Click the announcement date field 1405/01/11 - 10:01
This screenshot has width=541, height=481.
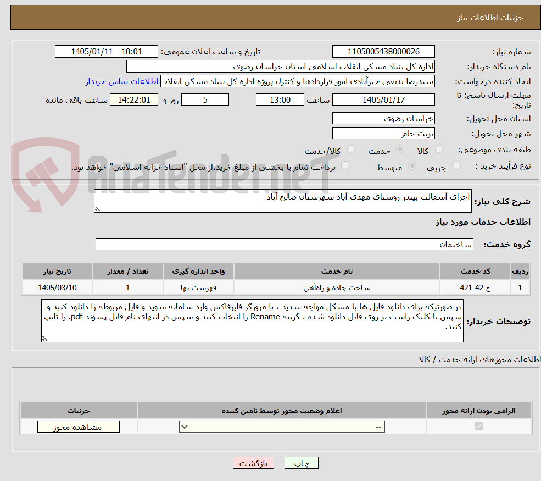click(x=106, y=52)
